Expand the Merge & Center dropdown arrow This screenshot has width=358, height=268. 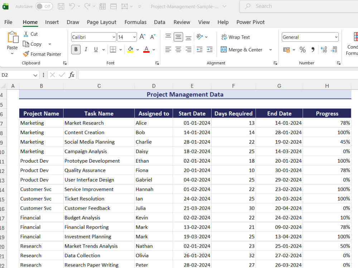point(271,50)
